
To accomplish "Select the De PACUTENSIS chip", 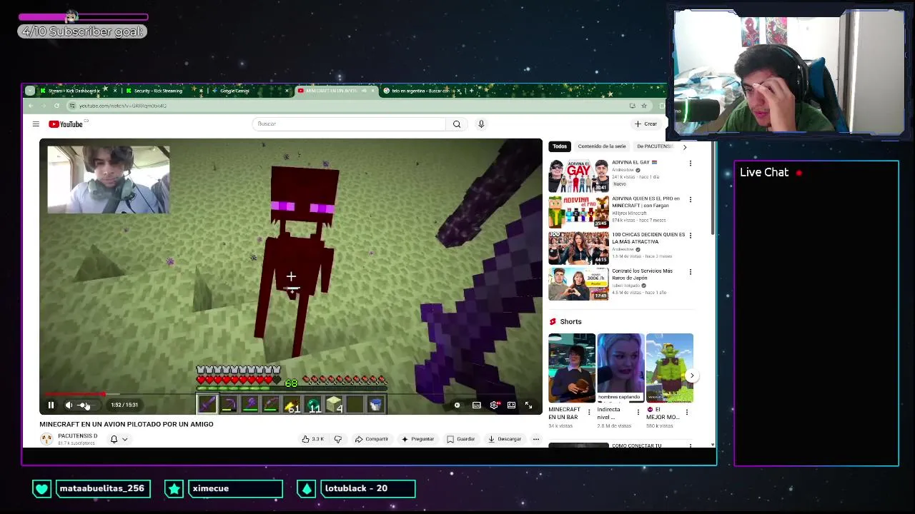I will pos(654,146).
